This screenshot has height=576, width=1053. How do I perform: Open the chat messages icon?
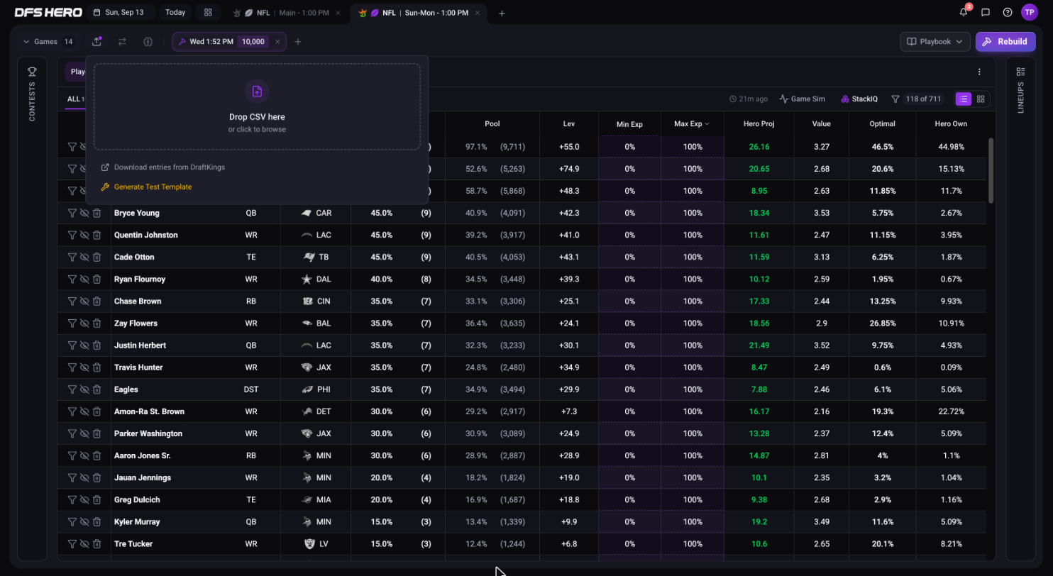(x=986, y=12)
